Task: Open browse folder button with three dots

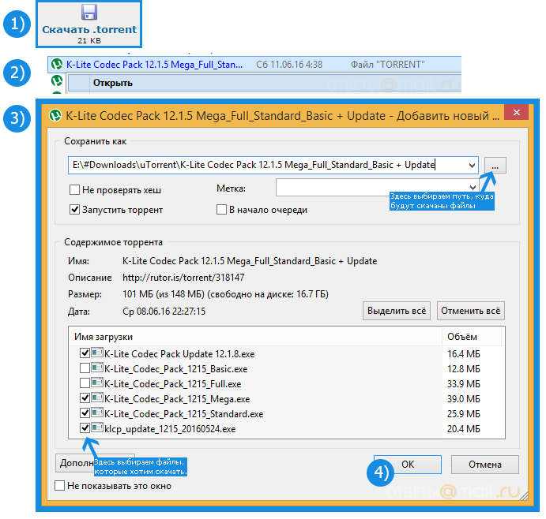Action: point(495,165)
